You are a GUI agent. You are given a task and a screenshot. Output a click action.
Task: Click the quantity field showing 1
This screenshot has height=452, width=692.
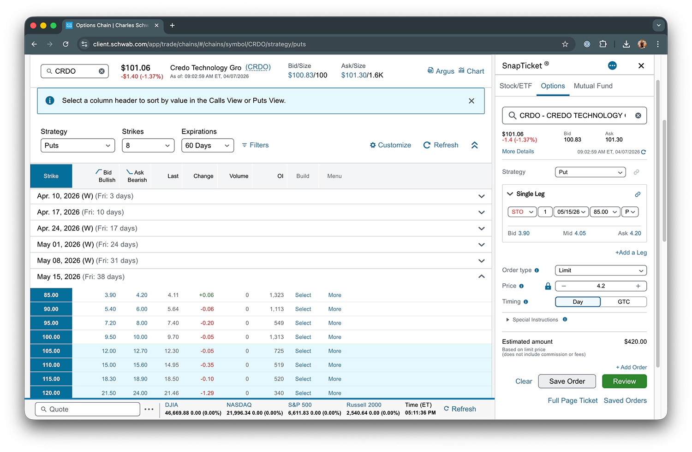click(545, 212)
